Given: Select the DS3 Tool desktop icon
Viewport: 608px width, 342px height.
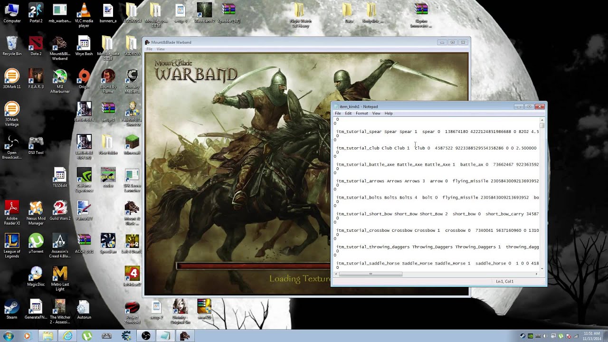Looking at the screenshot, I should [36, 144].
